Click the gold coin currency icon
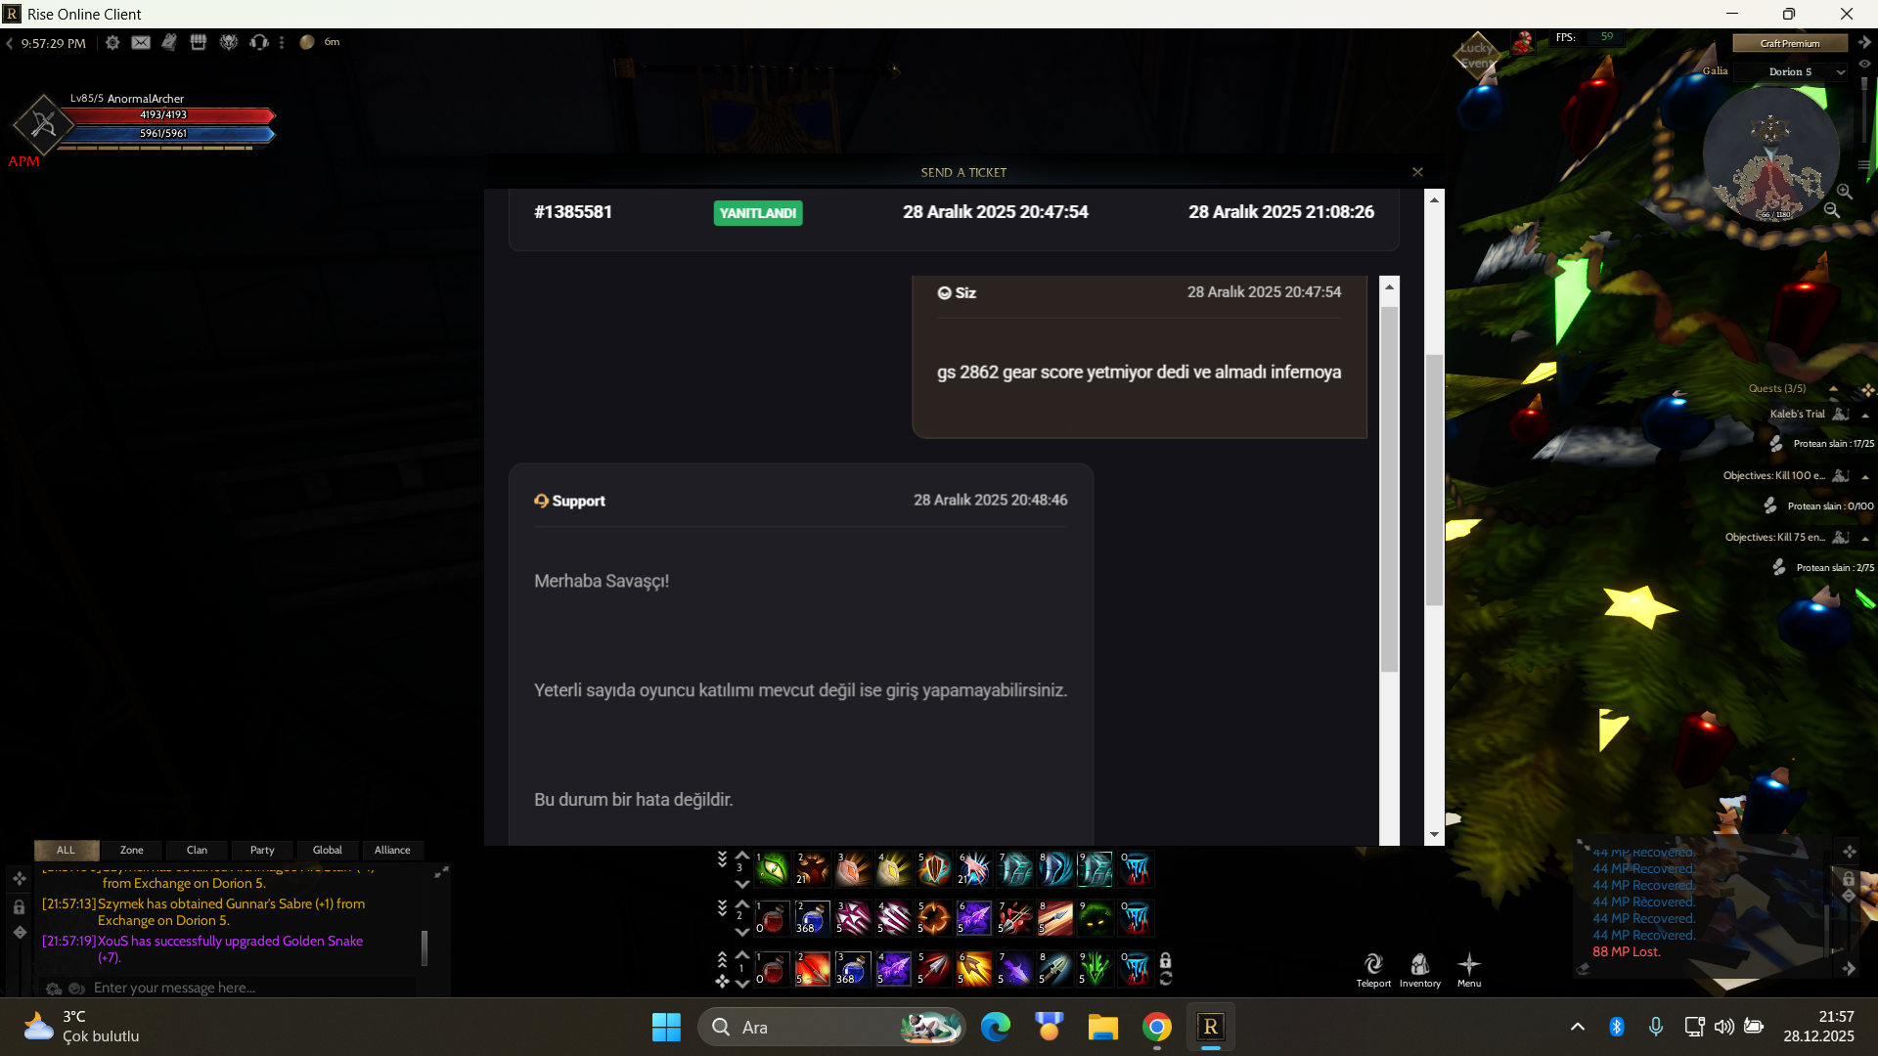The image size is (1878, 1056). (307, 43)
